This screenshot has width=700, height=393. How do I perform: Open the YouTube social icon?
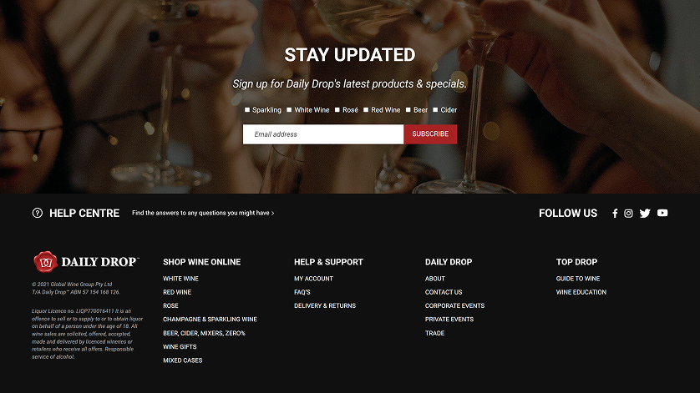[662, 213]
